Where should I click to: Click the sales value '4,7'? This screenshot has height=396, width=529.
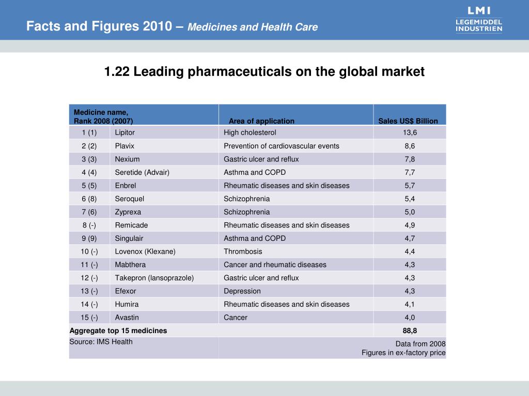coord(410,238)
